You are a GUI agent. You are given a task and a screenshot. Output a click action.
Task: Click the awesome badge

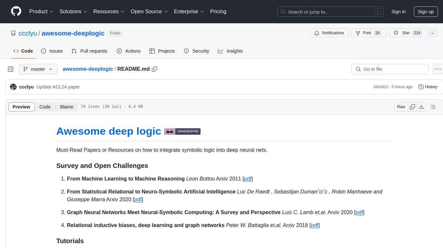(182, 131)
